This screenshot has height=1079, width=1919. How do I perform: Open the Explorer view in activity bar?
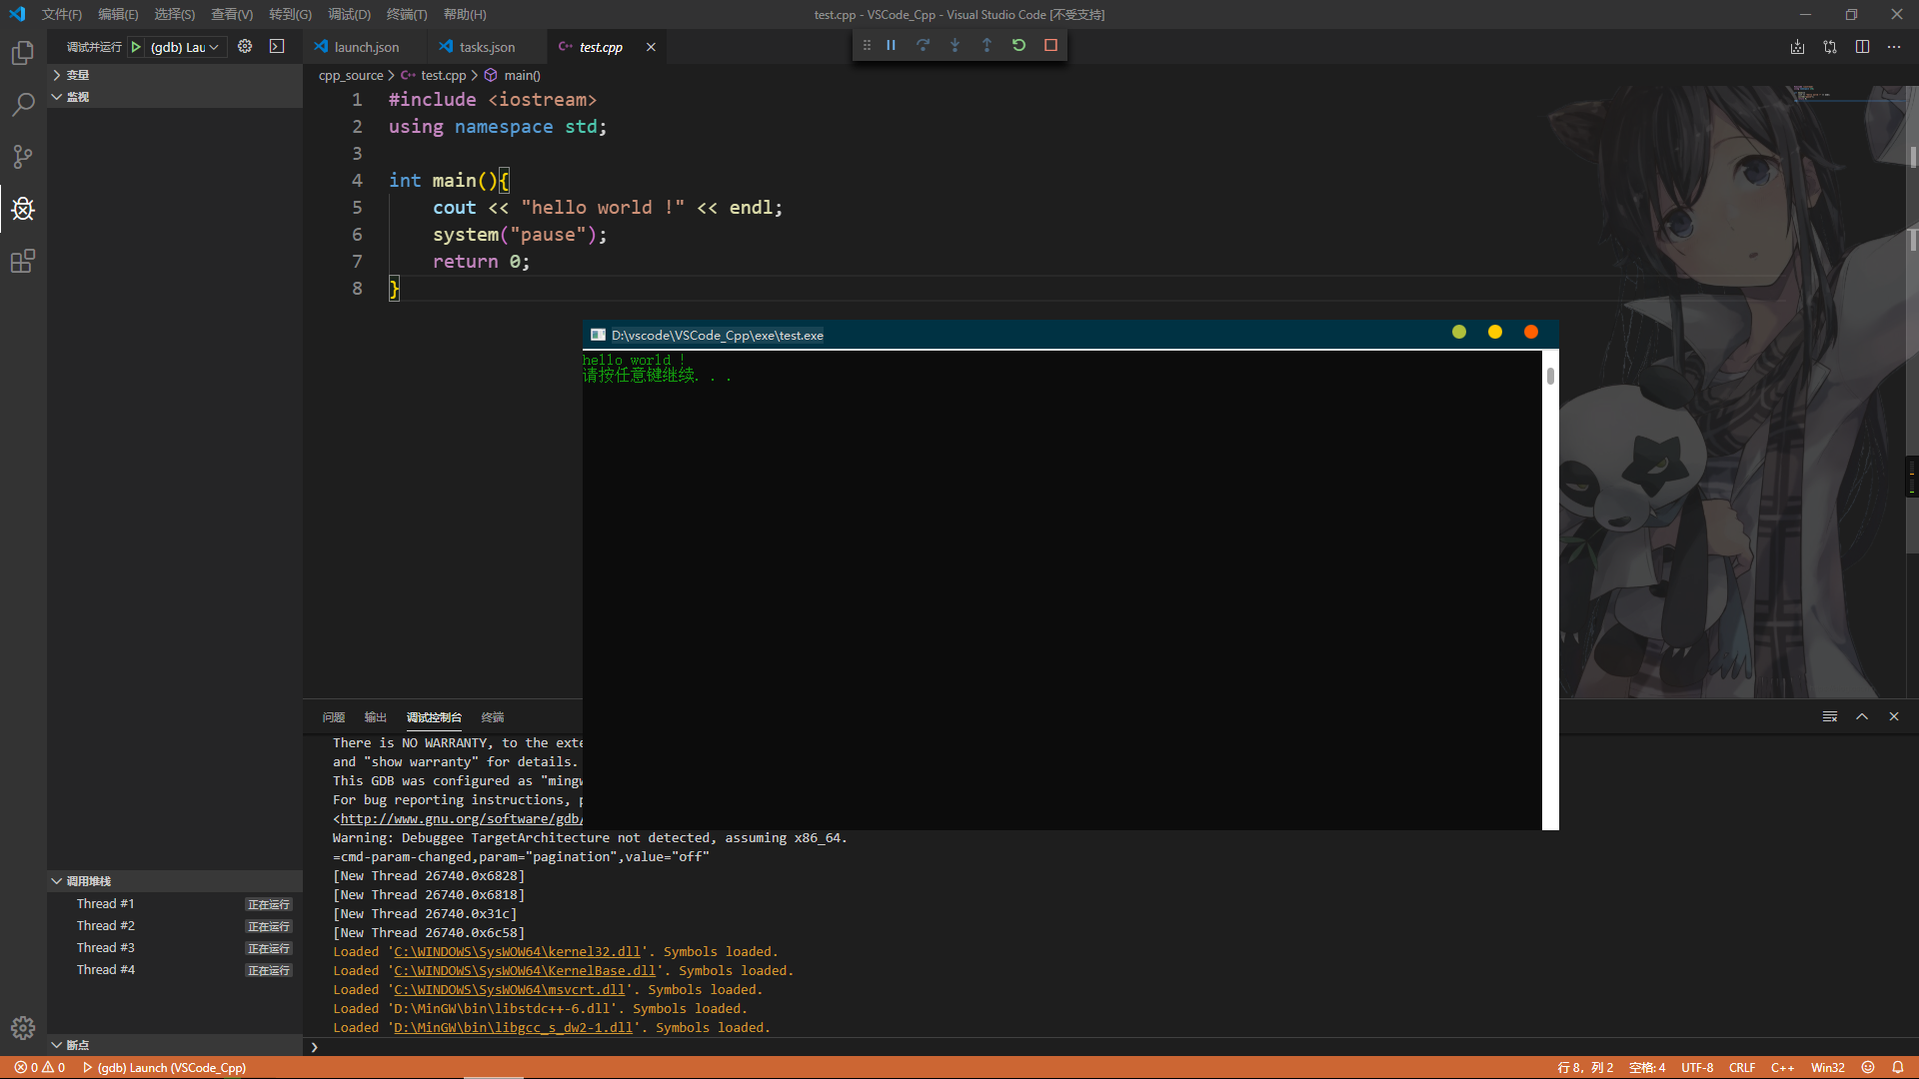tap(23, 53)
